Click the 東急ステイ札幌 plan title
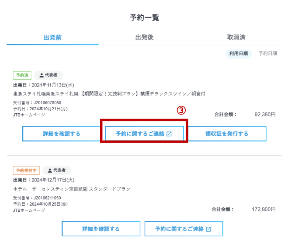Screen dimensions: 290x244 click(109, 94)
